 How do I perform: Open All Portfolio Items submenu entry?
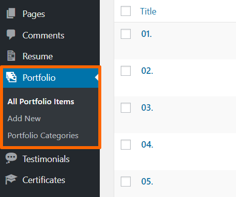(41, 102)
